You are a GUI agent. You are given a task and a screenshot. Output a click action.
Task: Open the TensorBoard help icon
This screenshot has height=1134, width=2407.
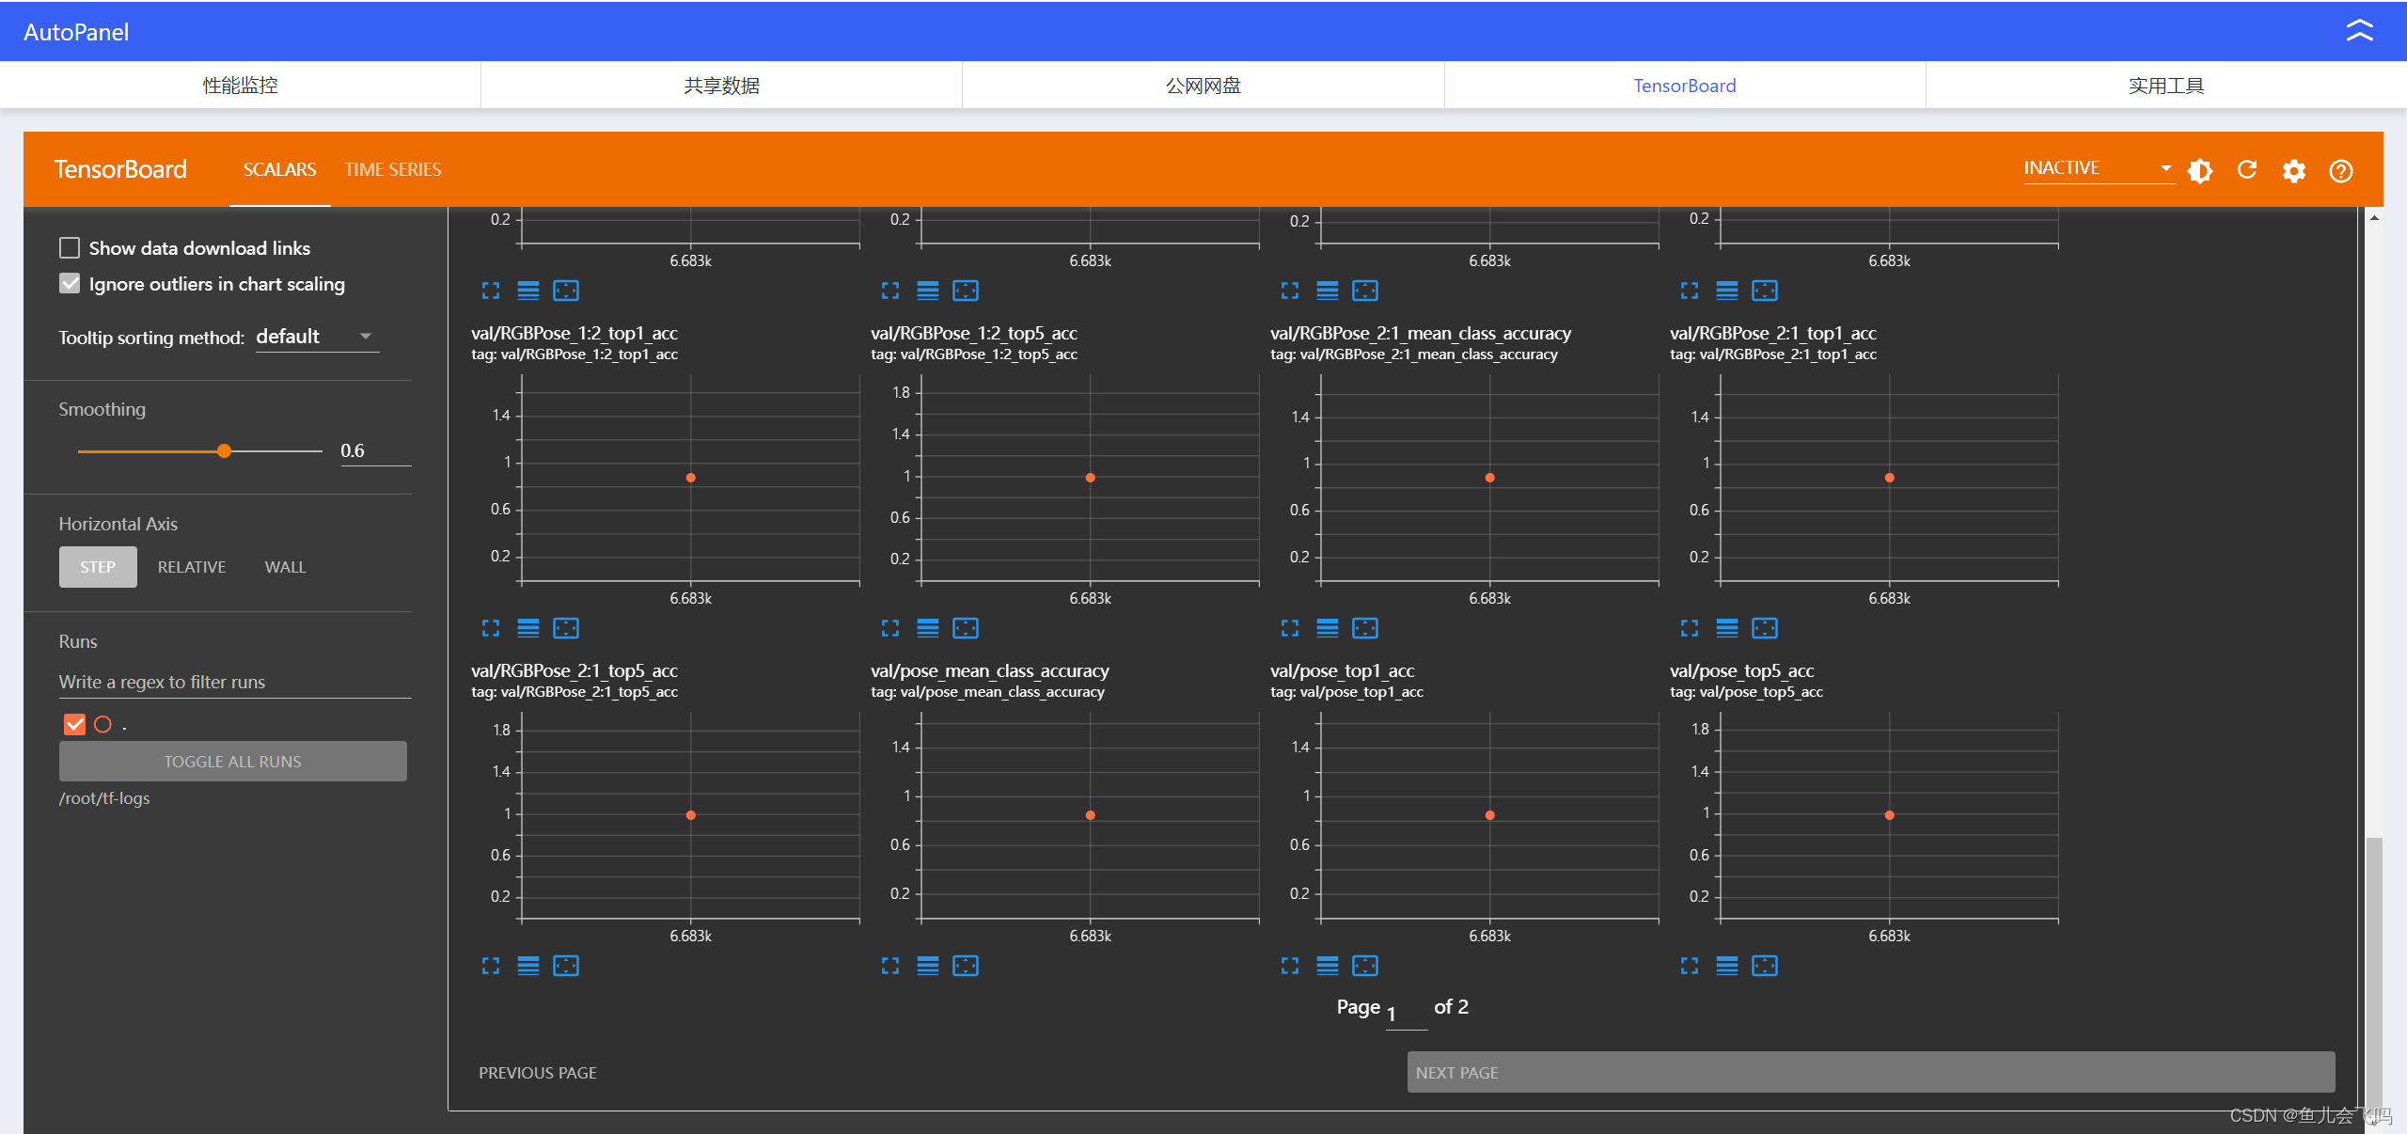point(2341,170)
